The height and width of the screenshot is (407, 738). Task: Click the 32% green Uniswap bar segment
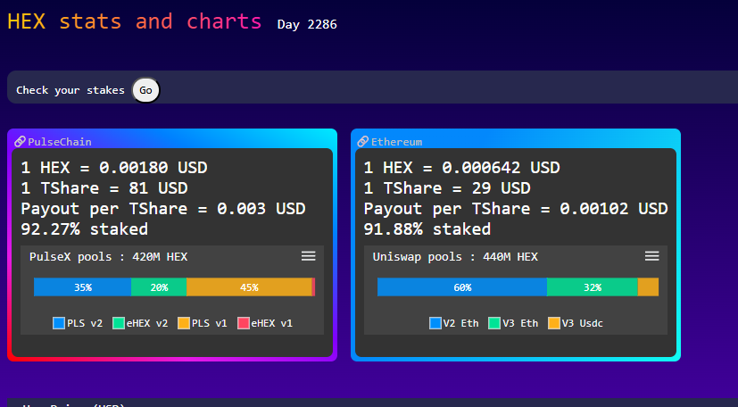[x=592, y=287]
